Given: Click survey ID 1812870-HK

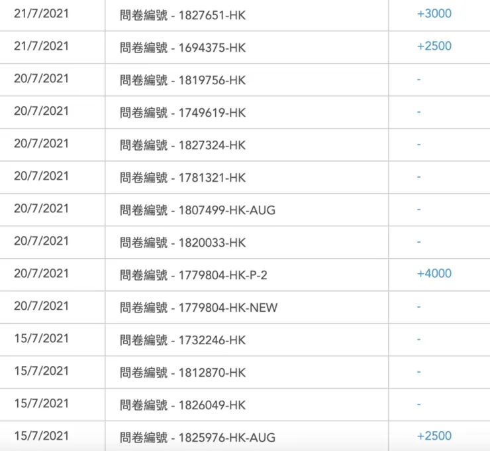Looking at the screenshot, I should (x=183, y=373).
